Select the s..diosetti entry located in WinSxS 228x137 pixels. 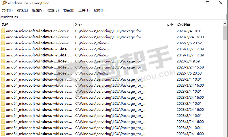39,73
